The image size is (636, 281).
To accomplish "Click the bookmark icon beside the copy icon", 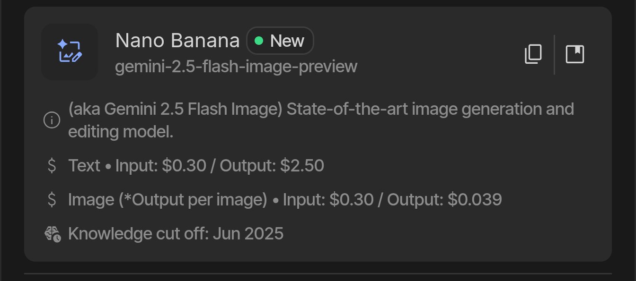I will click(x=575, y=54).
